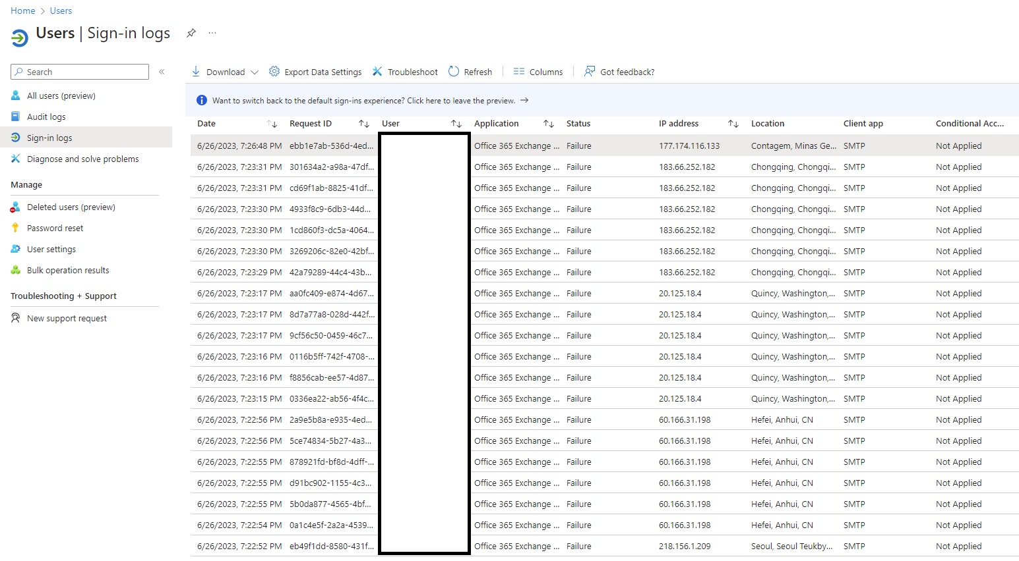This screenshot has width=1019, height=561.
Task: Refresh the sign-in logs list
Action: coord(470,71)
